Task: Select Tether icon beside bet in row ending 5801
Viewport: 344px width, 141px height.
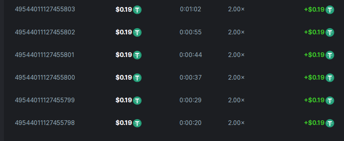Action: coord(137,55)
